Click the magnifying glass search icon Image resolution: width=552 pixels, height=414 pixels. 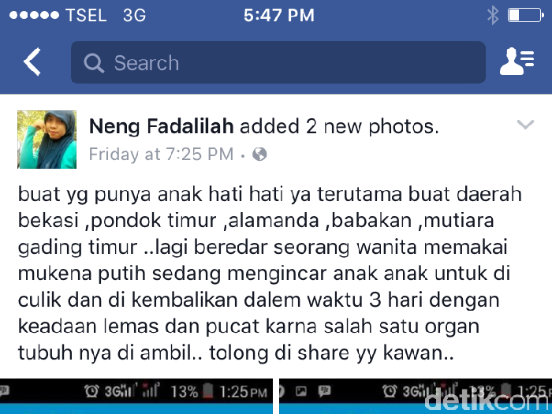click(x=94, y=63)
